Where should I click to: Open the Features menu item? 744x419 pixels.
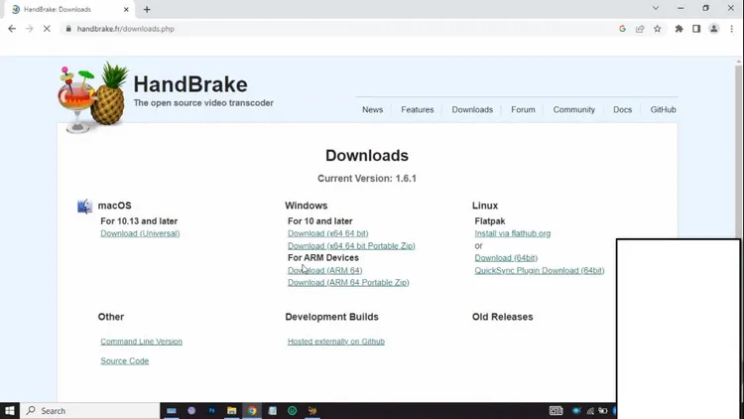(417, 110)
